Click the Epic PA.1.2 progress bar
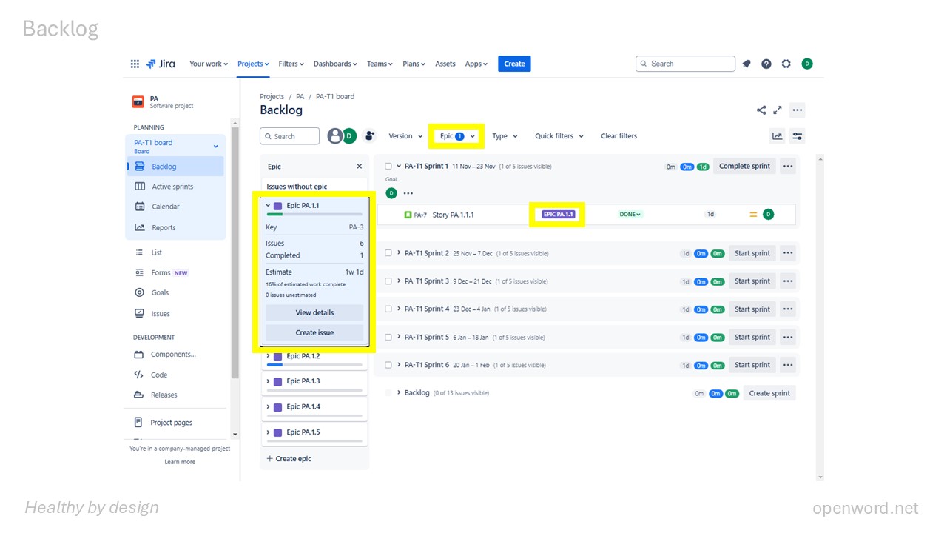This screenshot has height=533, width=947. coord(314,365)
